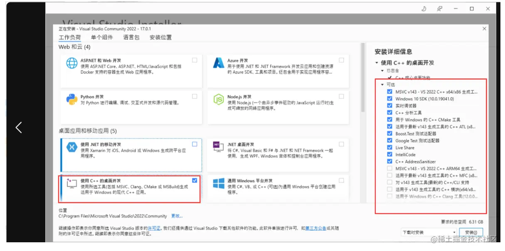Collapse the 可选 tree node
The height and width of the screenshot is (251, 505).
pyautogui.click(x=382, y=85)
